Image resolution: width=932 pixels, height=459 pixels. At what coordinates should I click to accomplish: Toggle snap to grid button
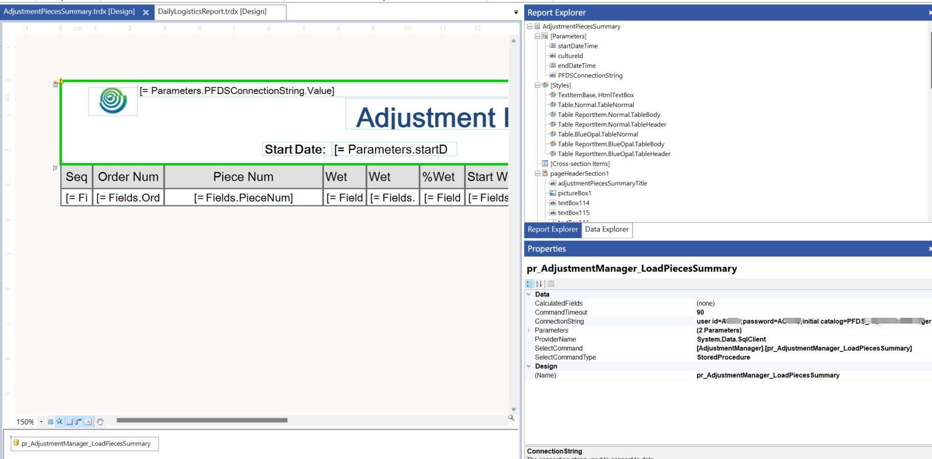pyautogui.click(x=60, y=422)
